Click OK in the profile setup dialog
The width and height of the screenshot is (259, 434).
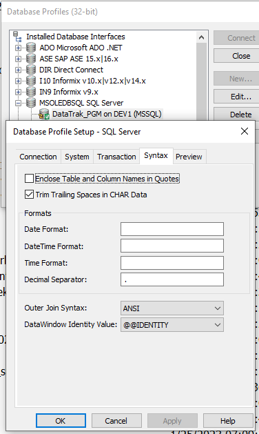[x=61, y=421]
